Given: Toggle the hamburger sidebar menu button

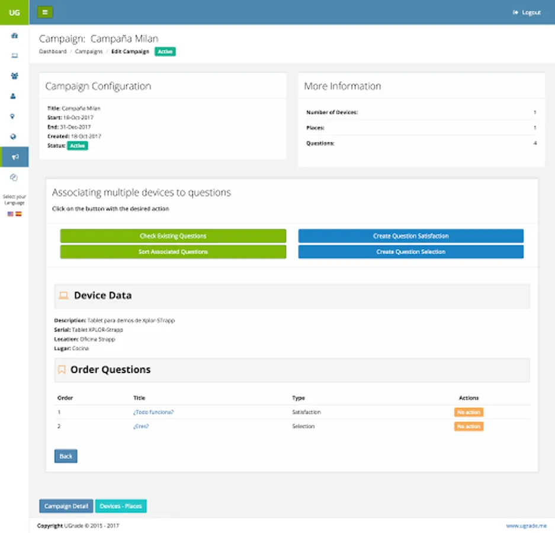Looking at the screenshot, I should click(45, 12).
